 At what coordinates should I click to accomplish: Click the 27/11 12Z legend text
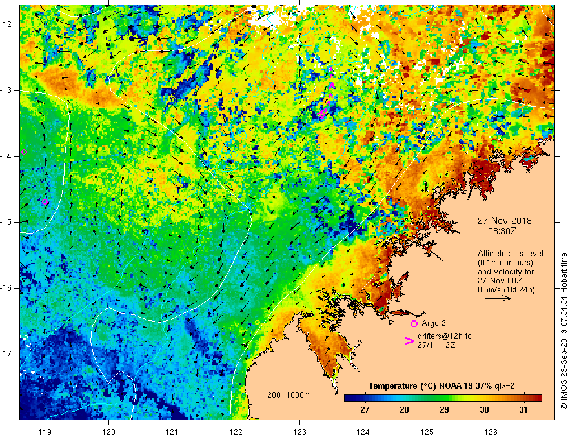coord(436,345)
